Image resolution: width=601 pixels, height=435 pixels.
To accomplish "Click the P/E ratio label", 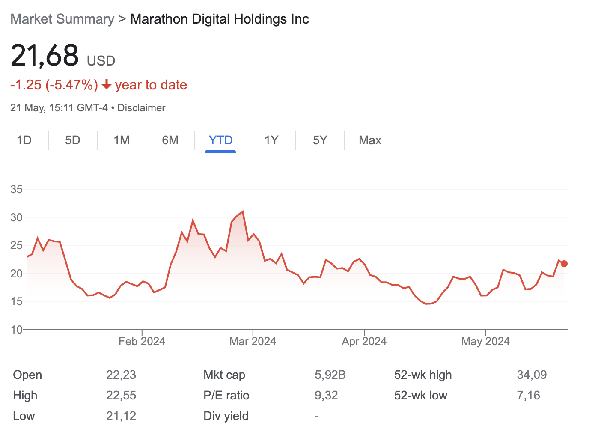I will tap(226, 396).
